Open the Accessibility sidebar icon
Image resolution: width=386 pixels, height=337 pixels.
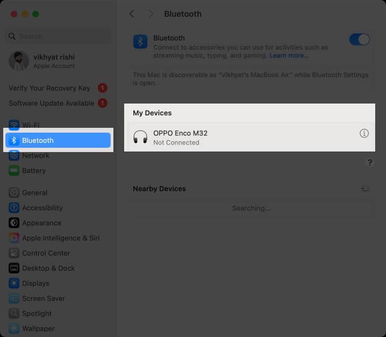click(14, 208)
